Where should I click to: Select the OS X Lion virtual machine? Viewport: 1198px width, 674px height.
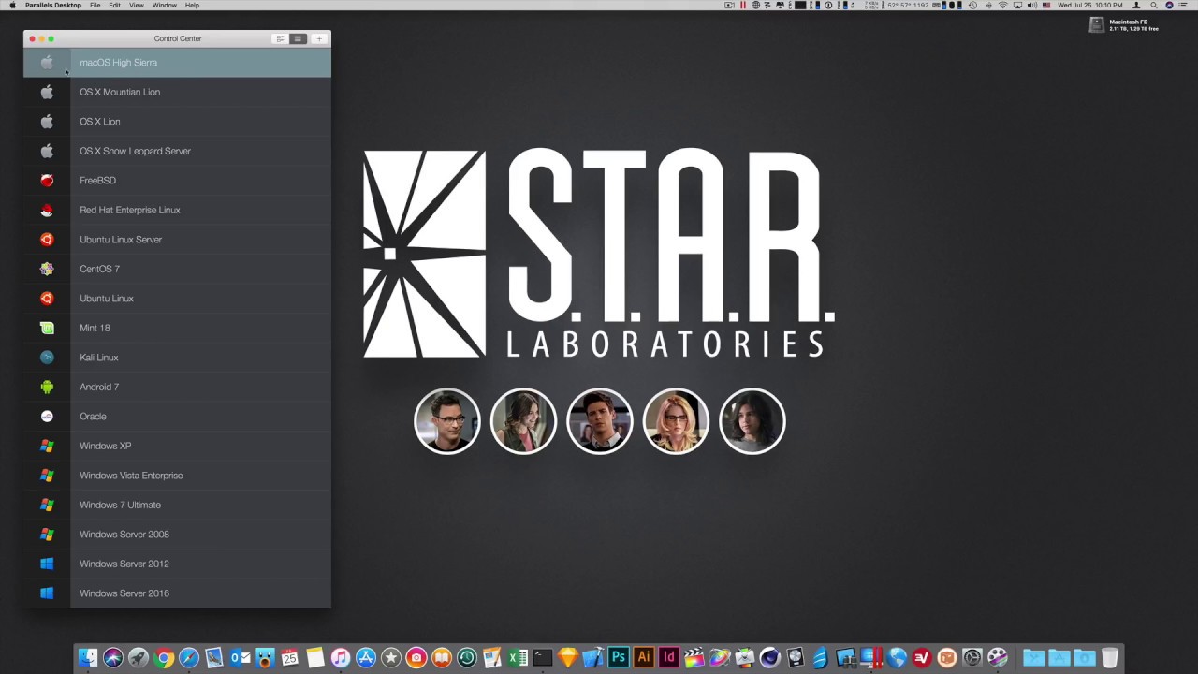pyautogui.click(x=177, y=122)
